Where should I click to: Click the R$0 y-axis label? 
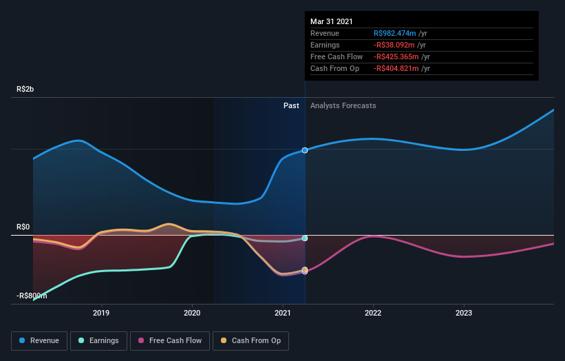[x=23, y=227]
